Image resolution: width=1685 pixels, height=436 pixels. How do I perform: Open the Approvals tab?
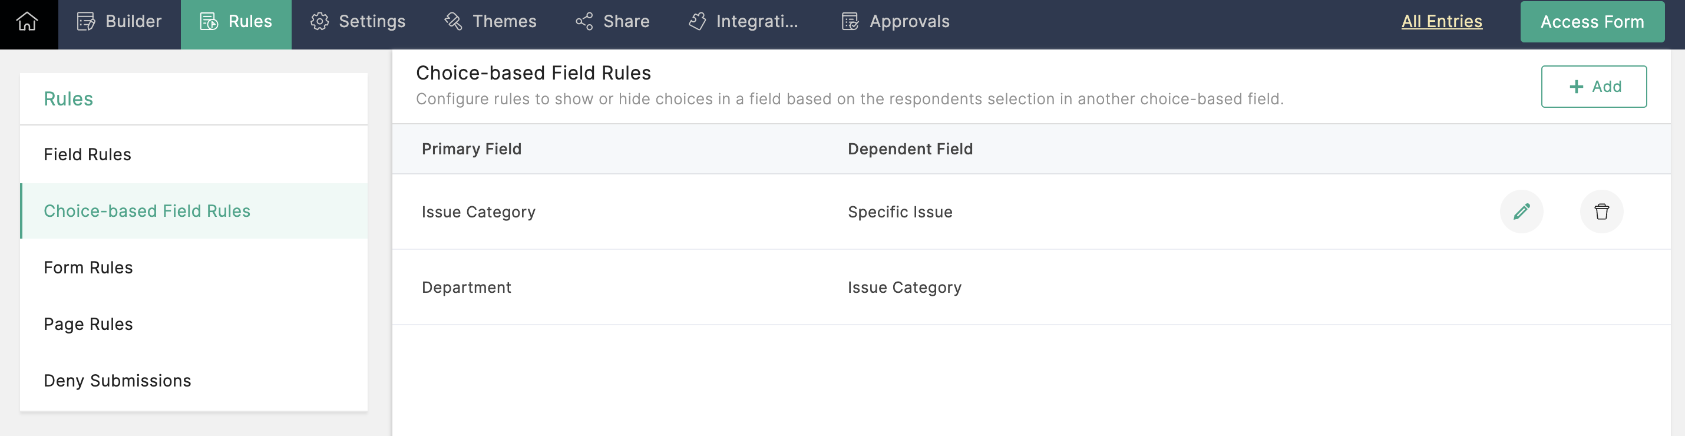click(x=895, y=22)
